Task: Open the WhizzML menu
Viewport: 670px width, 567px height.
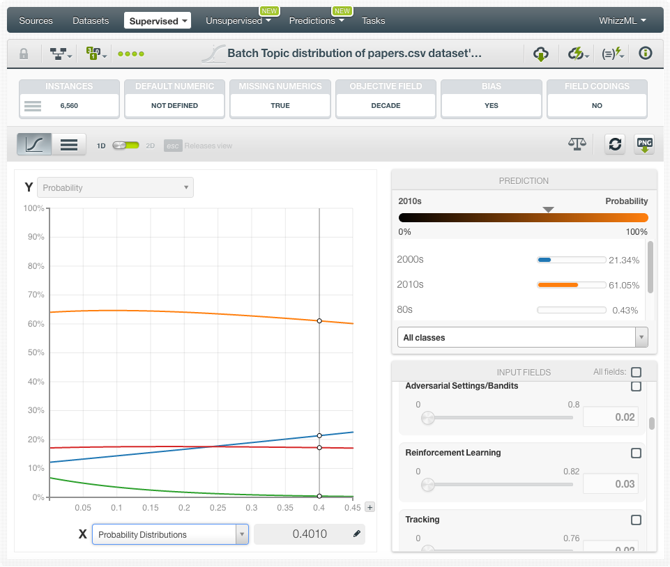Action: pyautogui.click(x=622, y=21)
